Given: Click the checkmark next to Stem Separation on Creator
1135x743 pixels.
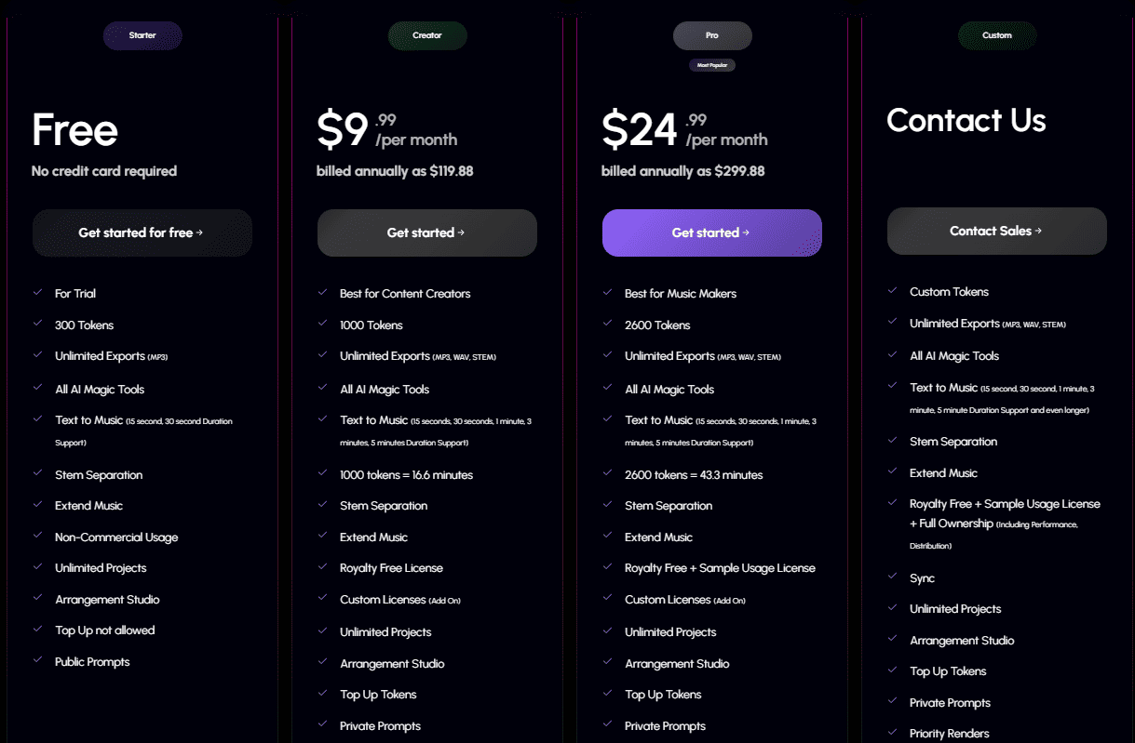Looking at the screenshot, I should point(322,505).
